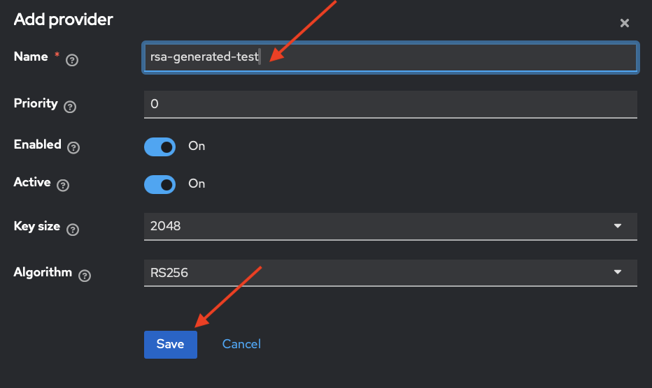Click the Key size label text
652x388 pixels.
pyautogui.click(x=36, y=226)
